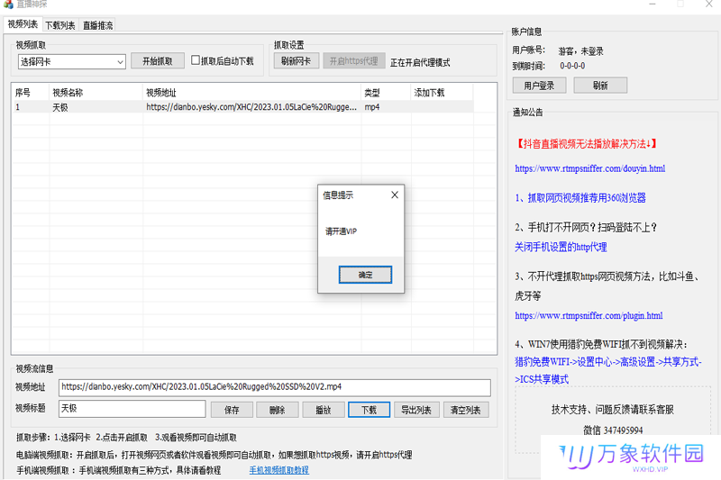Click 刷新网卡 button
Screen dimensions: 721x480
pyautogui.click(x=297, y=60)
